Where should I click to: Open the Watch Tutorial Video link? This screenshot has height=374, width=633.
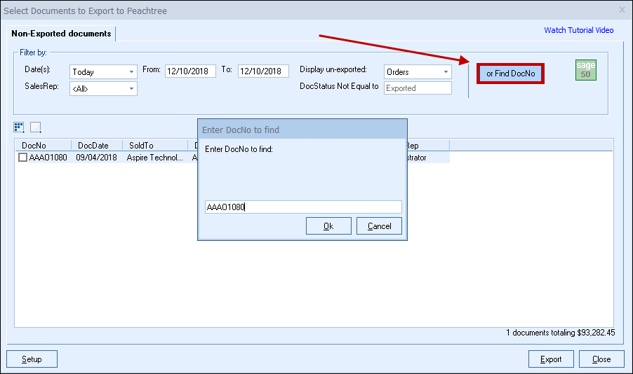pyautogui.click(x=578, y=30)
